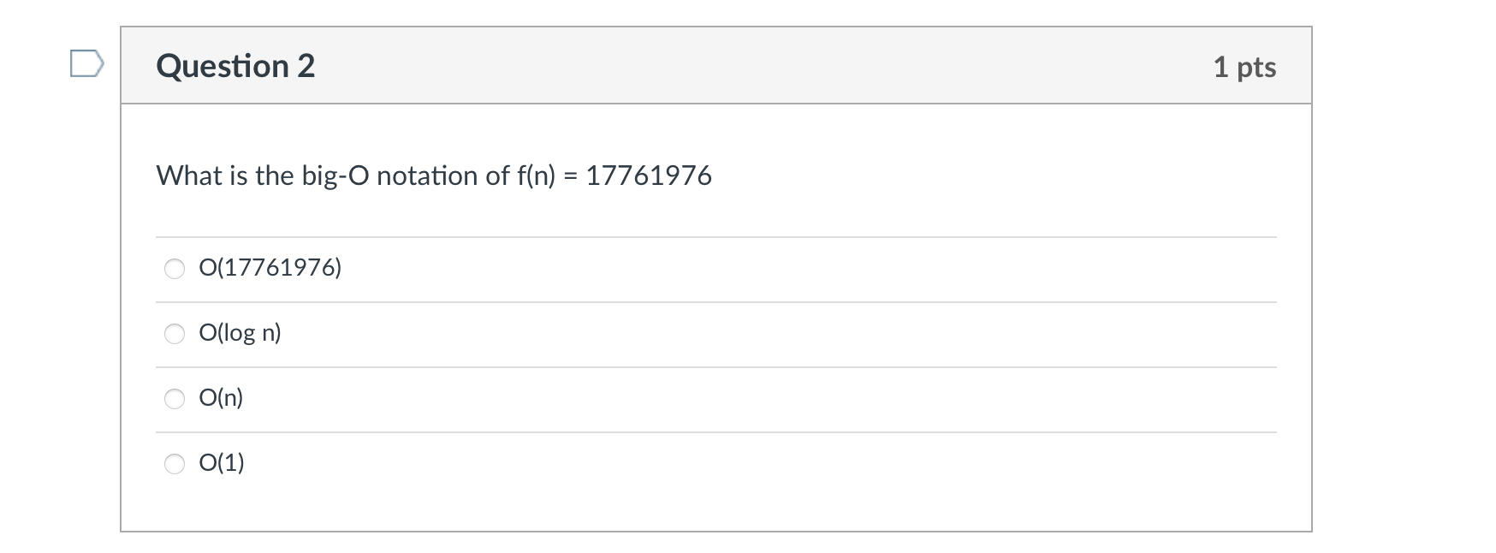Click the equals sign in the prompt
The height and width of the screenshot is (553, 1496).
(x=571, y=176)
